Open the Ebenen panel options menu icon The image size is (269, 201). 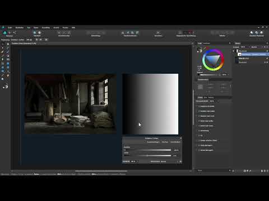coord(267,43)
